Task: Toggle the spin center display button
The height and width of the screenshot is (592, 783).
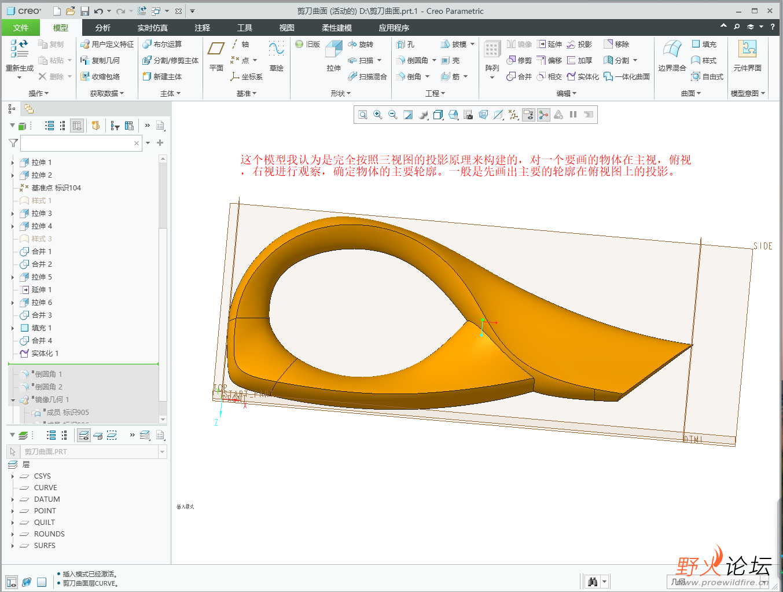Action: tap(543, 115)
